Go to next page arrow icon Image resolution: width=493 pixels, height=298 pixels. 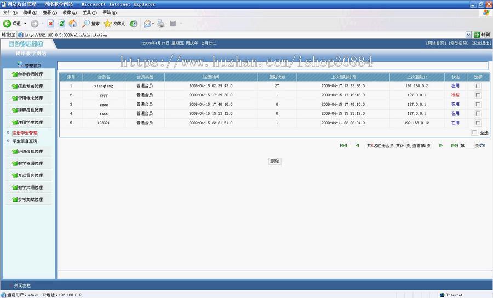point(441,145)
